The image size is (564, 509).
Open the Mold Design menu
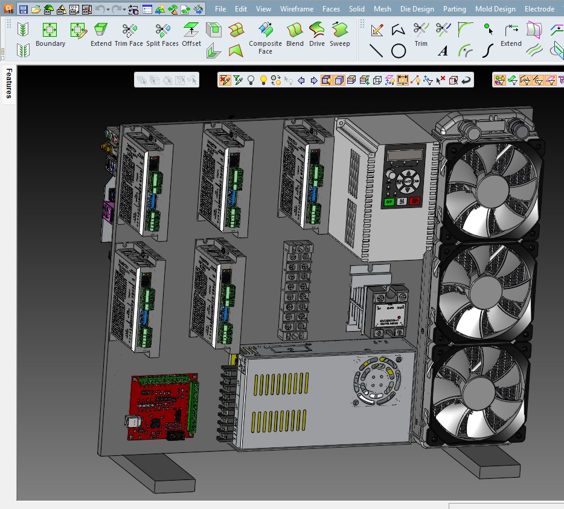point(495,8)
